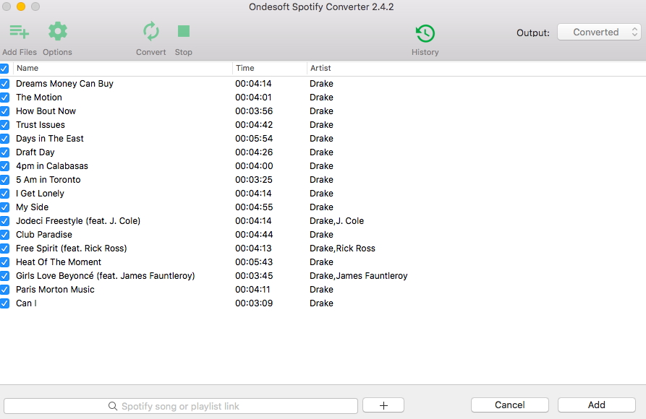Click the duration 00:05:54
Viewport: 646px width, 419px height.
[254, 139]
